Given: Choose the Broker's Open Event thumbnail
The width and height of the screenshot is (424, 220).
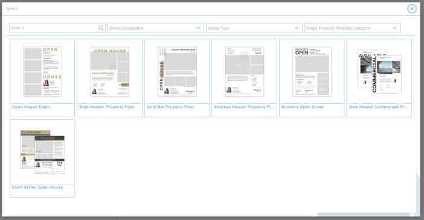Looking at the screenshot, I should click(x=312, y=71).
